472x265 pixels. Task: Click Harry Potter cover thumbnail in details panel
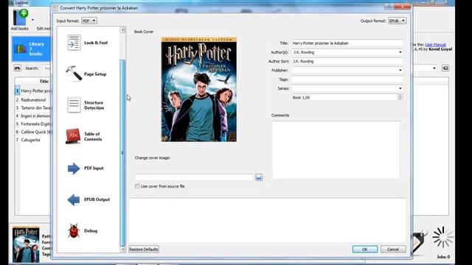point(26,244)
